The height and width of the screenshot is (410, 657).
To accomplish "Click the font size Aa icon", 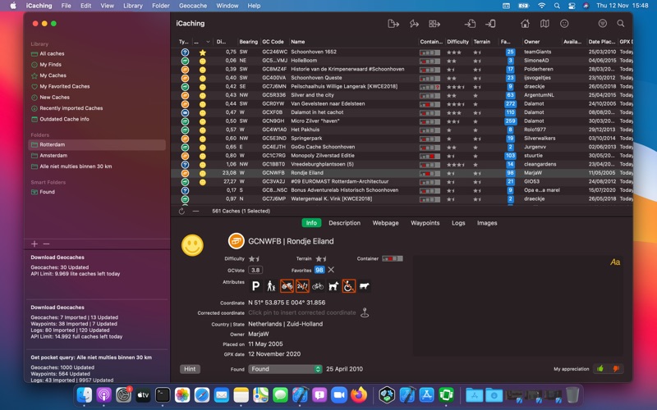I will (615, 262).
